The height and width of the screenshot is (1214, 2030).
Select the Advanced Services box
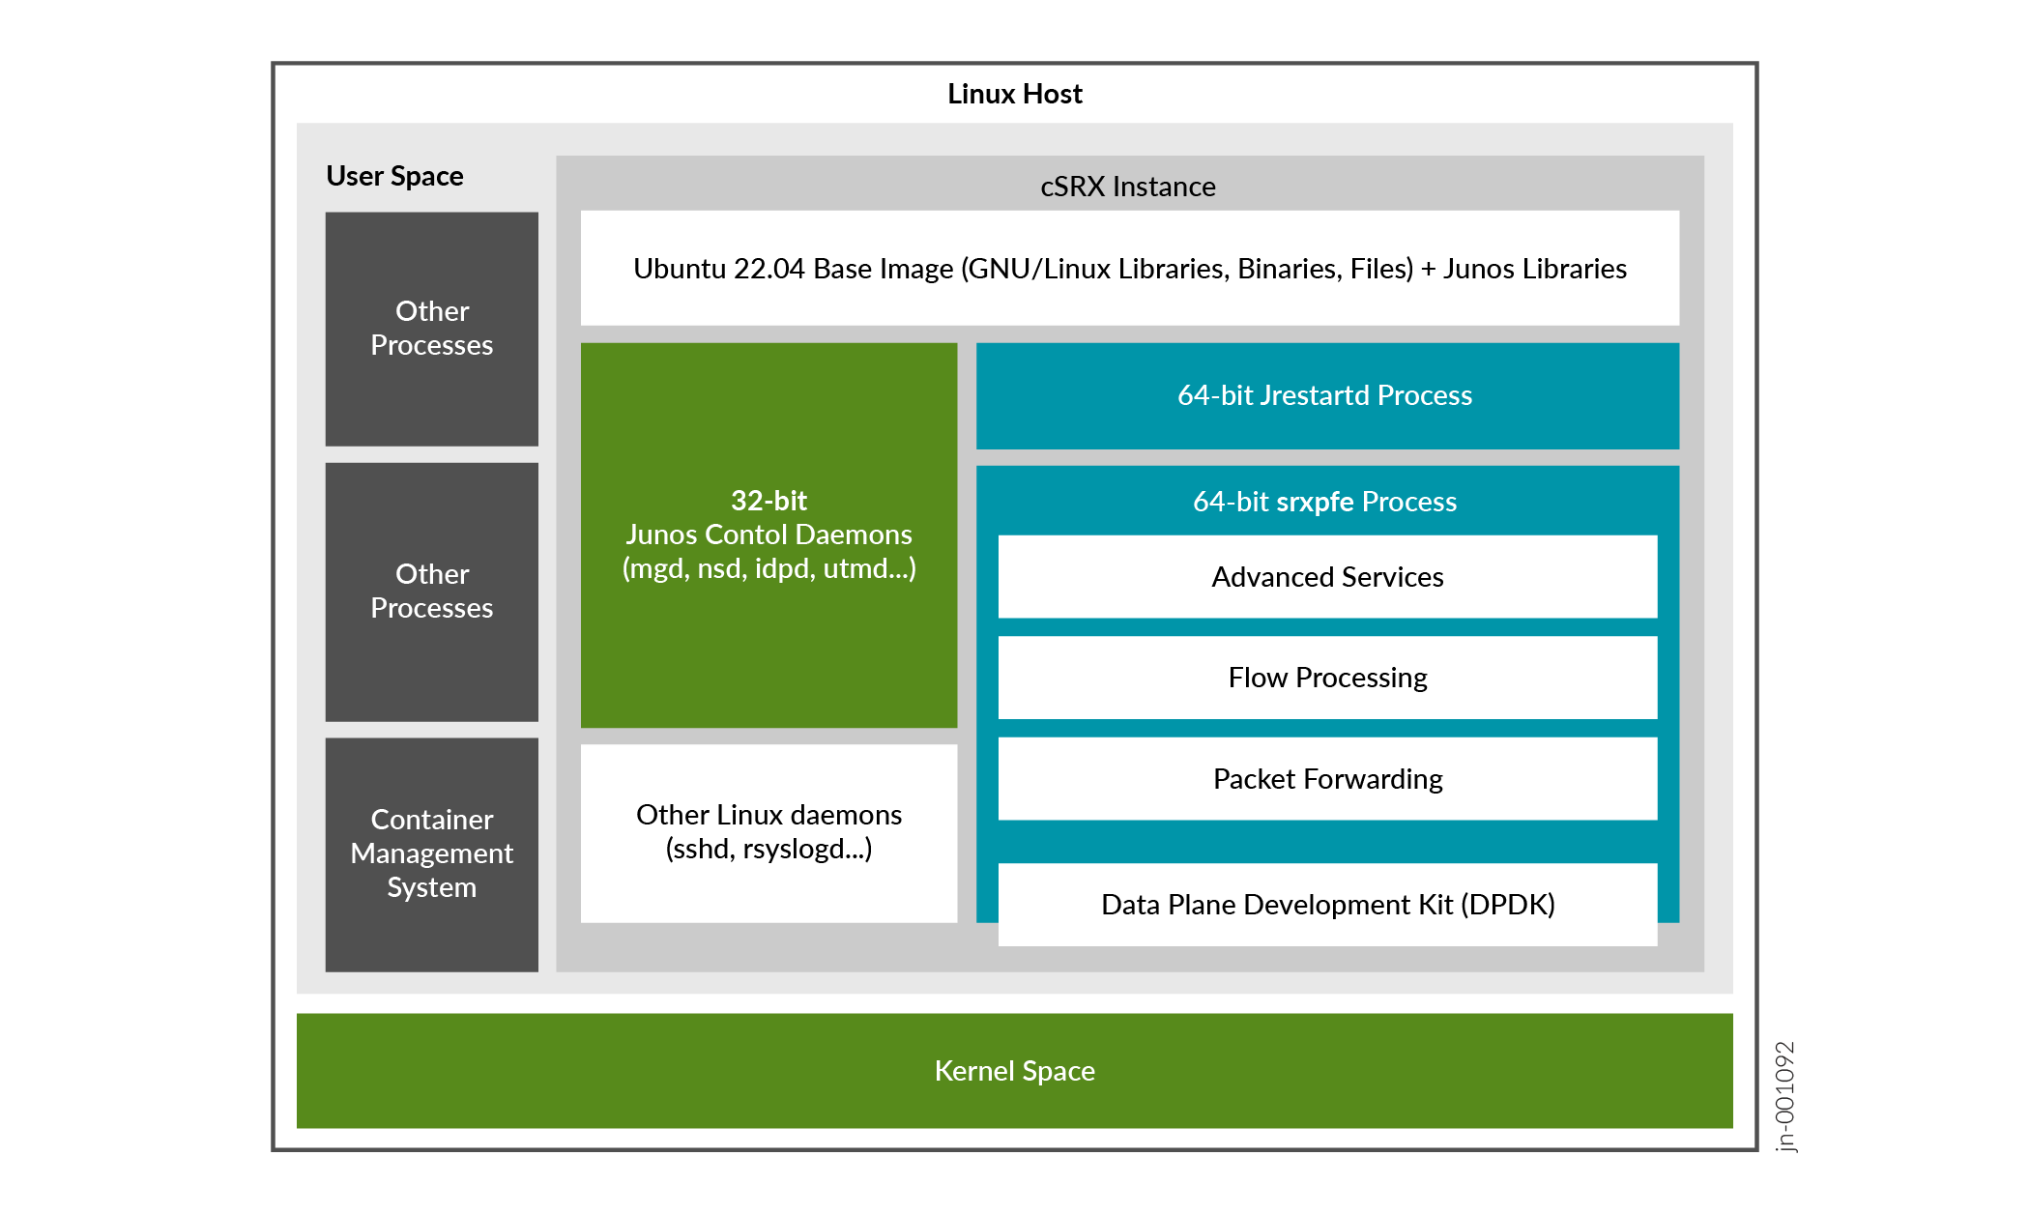coord(1327,577)
